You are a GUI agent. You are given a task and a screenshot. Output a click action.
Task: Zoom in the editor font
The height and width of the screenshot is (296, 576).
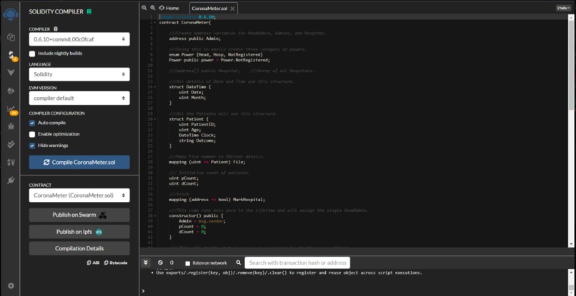[153, 8]
